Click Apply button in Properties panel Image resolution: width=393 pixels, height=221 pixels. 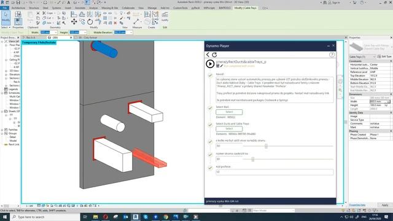[x=385, y=205]
